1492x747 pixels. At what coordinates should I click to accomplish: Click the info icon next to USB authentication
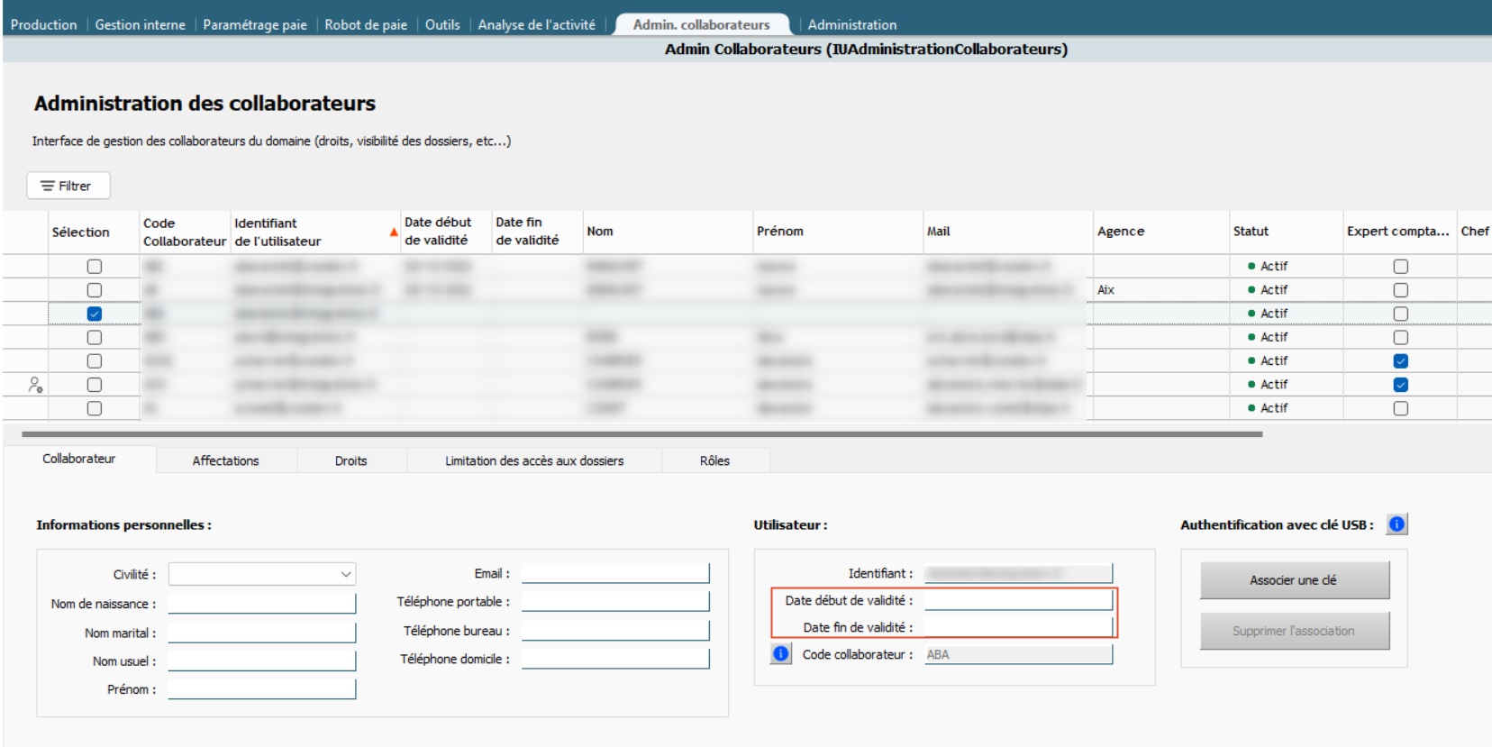(1396, 524)
